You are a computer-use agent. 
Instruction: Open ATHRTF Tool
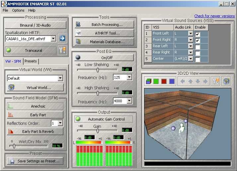[104, 33]
